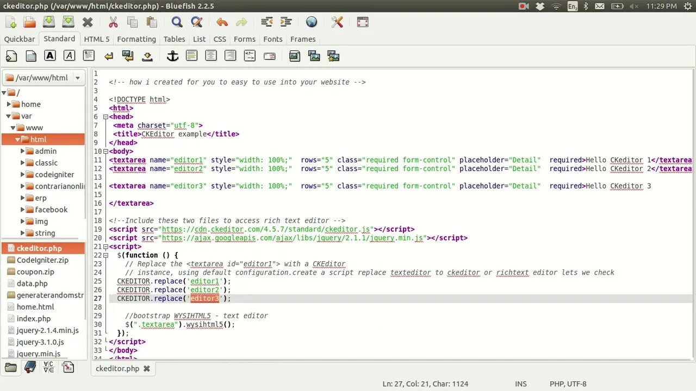Screen dimensions: 696x391
Task: Click the Wi-Fi network indicator
Action: pos(556,6)
